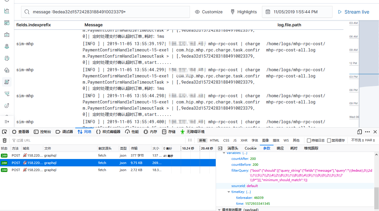Clear the network request list with trash icon
379x211 pixels.
pos(4,140)
